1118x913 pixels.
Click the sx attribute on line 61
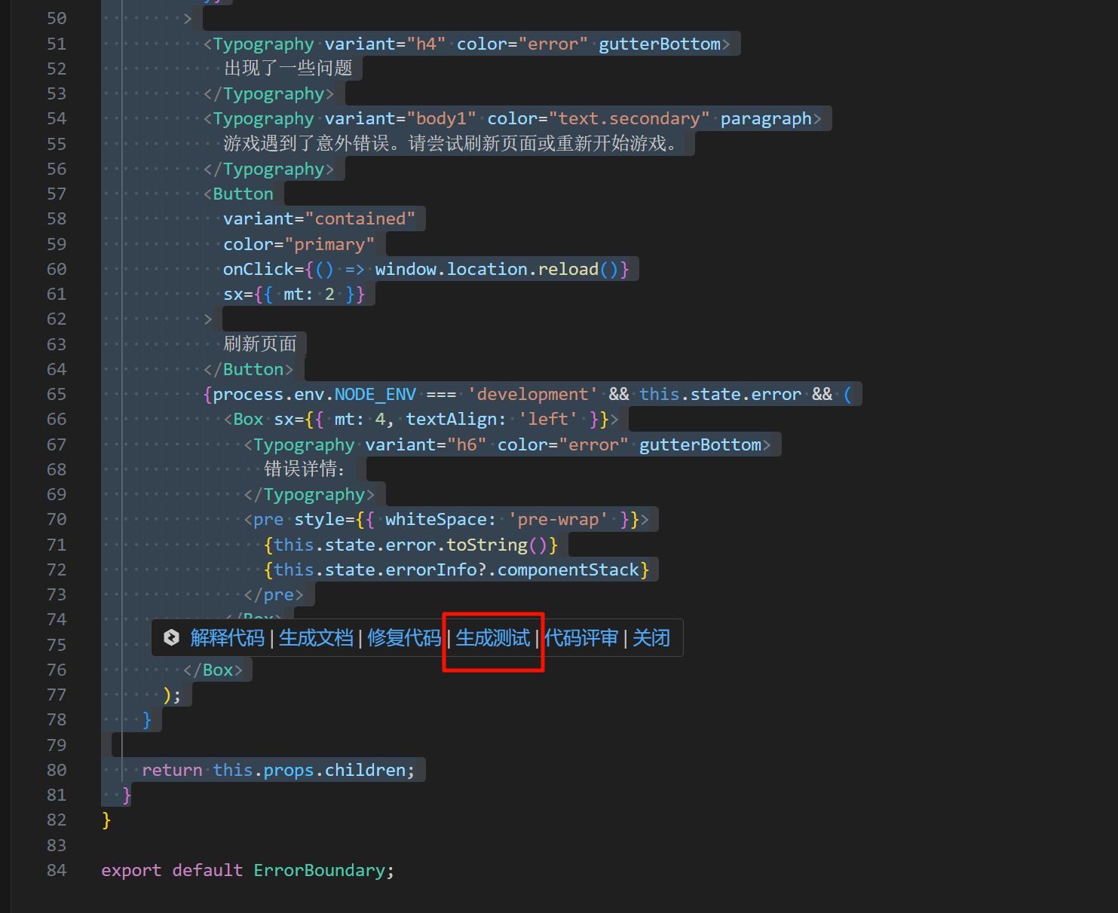233,294
